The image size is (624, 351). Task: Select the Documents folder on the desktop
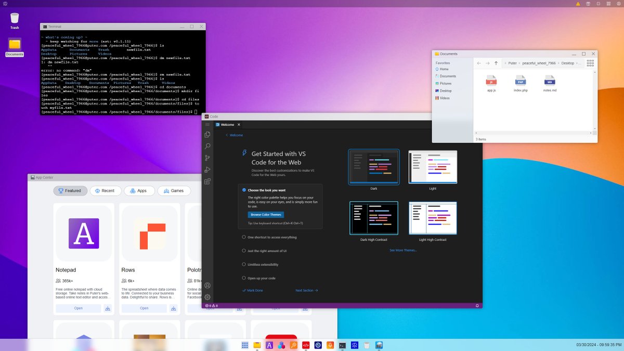[x=15, y=47]
